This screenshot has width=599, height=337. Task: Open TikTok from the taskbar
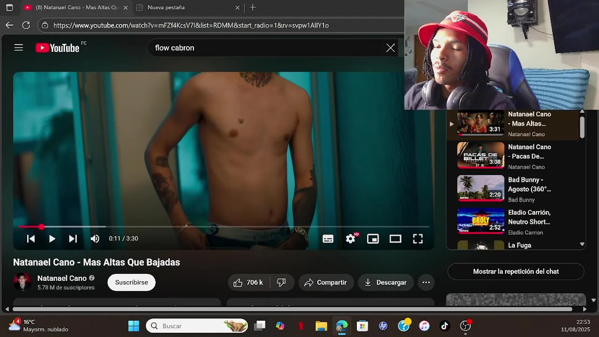[445, 326]
